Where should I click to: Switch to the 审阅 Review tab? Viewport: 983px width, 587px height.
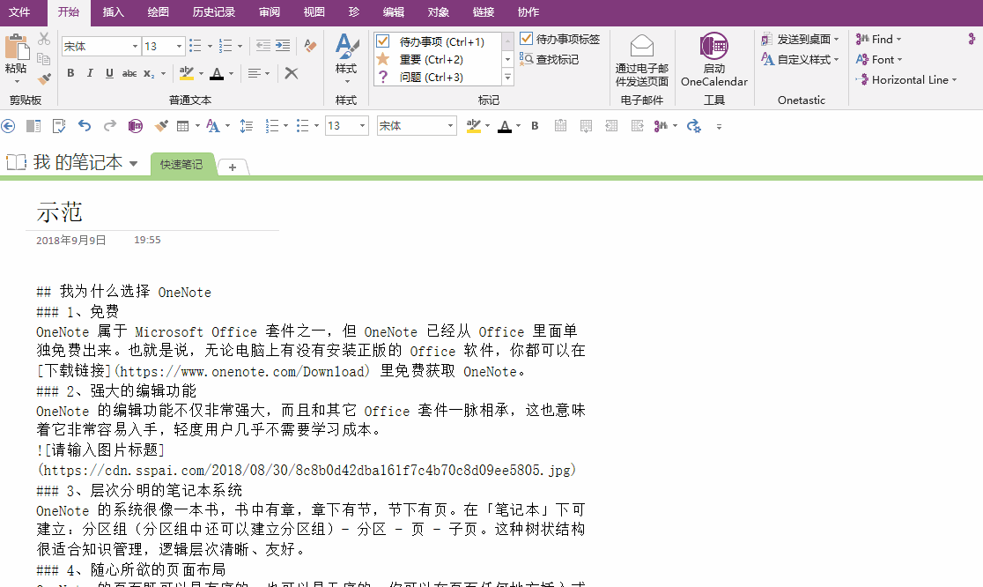(x=270, y=12)
